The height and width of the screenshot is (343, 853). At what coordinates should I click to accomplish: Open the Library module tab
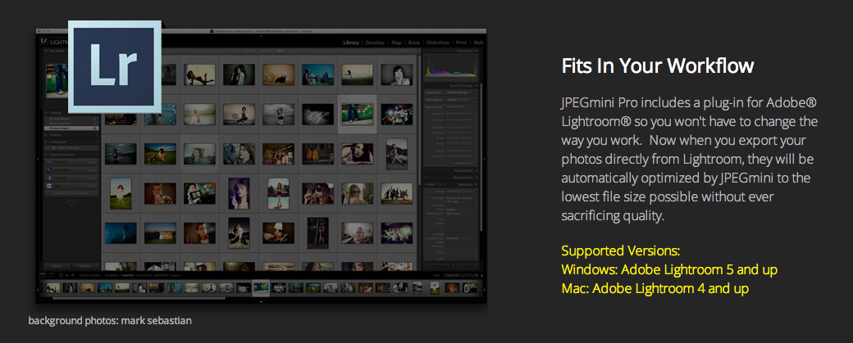(x=352, y=43)
